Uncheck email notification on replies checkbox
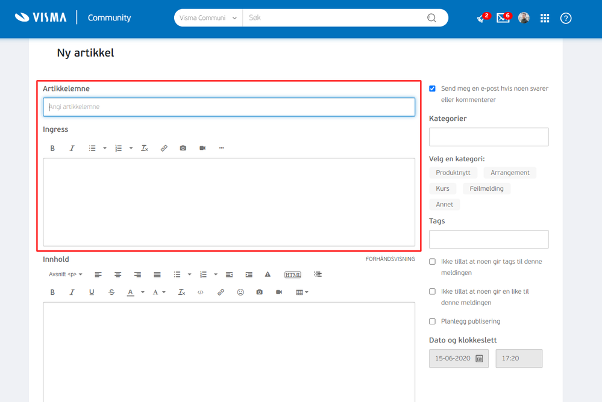Image resolution: width=602 pixels, height=402 pixels. coord(432,88)
